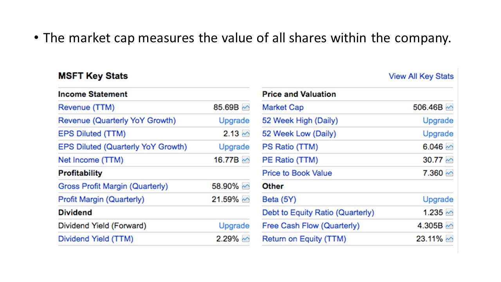Viewport: 501px width, 282px height.
Task: Click chart icon next to EPS 2.13
Action: coord(246,134)
